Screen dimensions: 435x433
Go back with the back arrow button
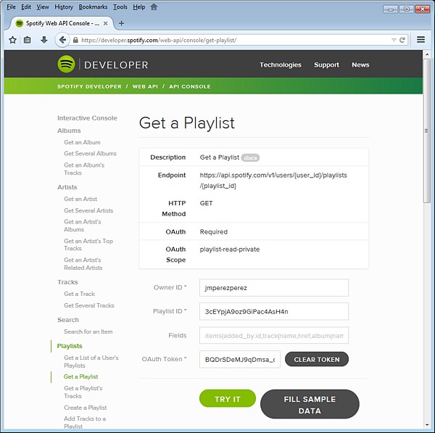[x=62, y=40]
